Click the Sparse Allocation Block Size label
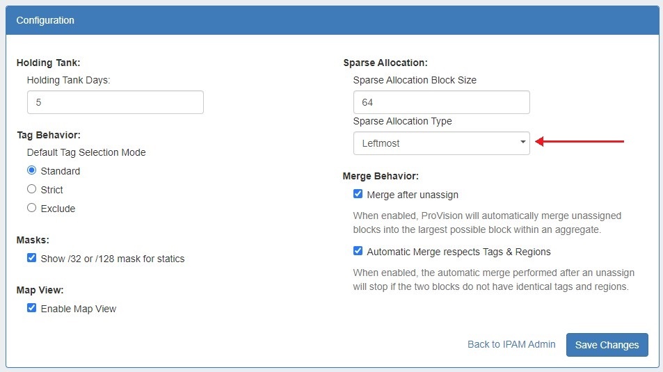This screenshot has width=663, height=372. point(415,80)
